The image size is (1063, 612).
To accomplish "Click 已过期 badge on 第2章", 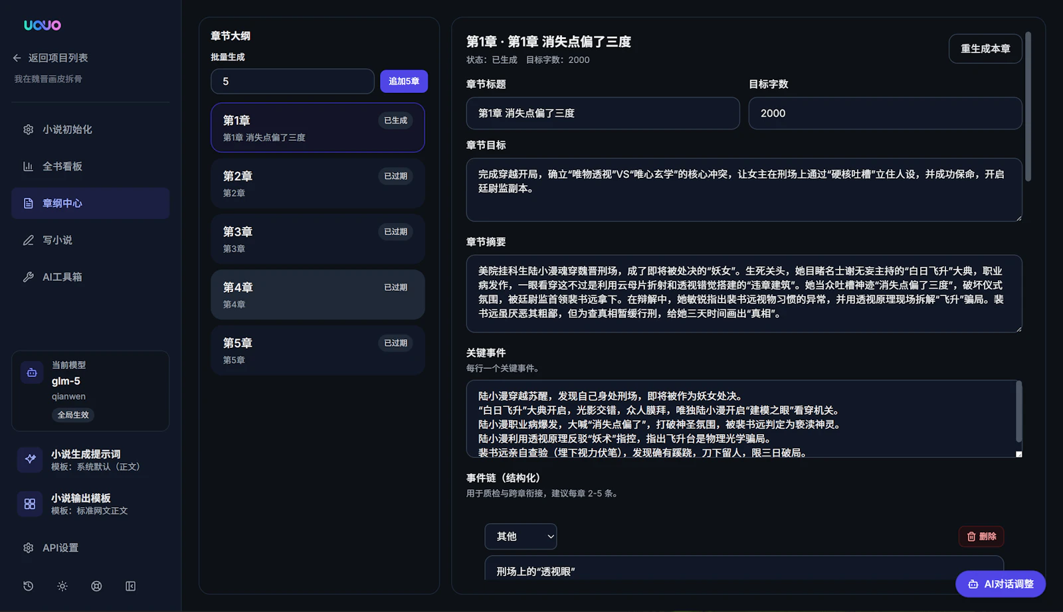I will pyautogui.click(x=395, y=177).
